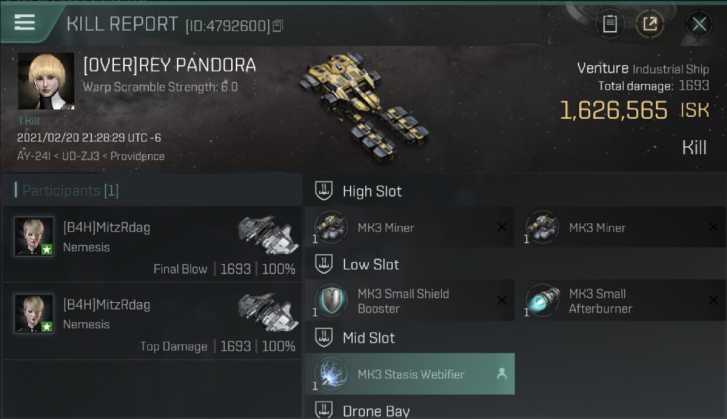This screenshot has height=419, width=727.
Task: Open the Participants [1] tab
Action: click(x=67, y=191)
